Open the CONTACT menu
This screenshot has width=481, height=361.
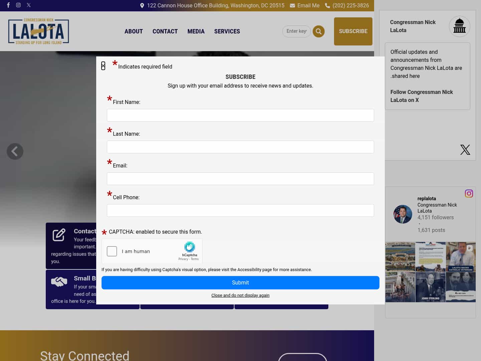[165, 31]
